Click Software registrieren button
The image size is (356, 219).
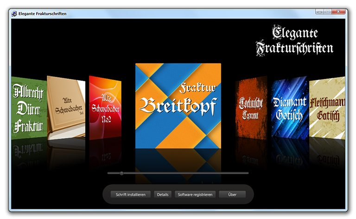(195, 195)
